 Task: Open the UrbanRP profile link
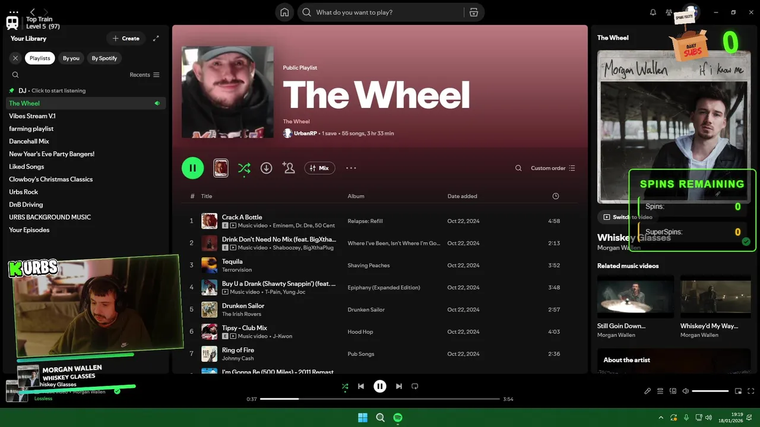coord(305,133)
